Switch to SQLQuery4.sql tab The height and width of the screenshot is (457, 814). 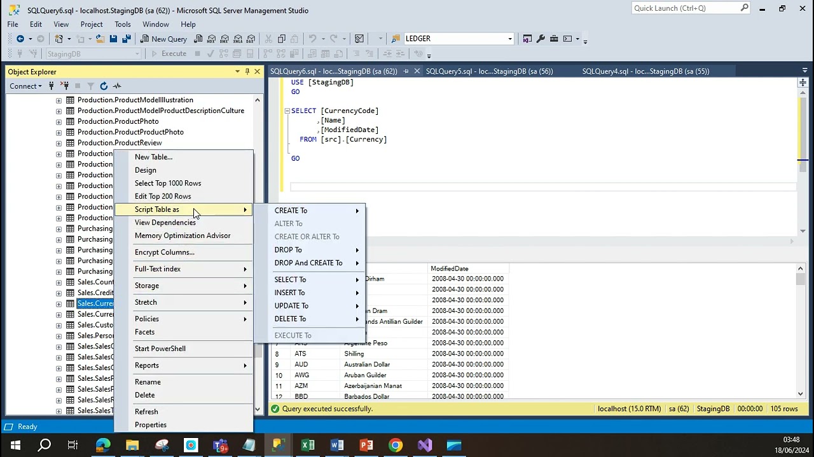pos(645,72)
